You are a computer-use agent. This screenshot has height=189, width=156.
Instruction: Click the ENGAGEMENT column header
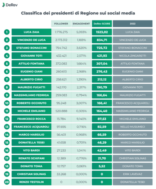(x=81, y=24)
